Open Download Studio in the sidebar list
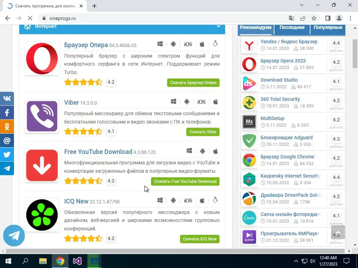This screenshot has width=358, height=268. 279,80
